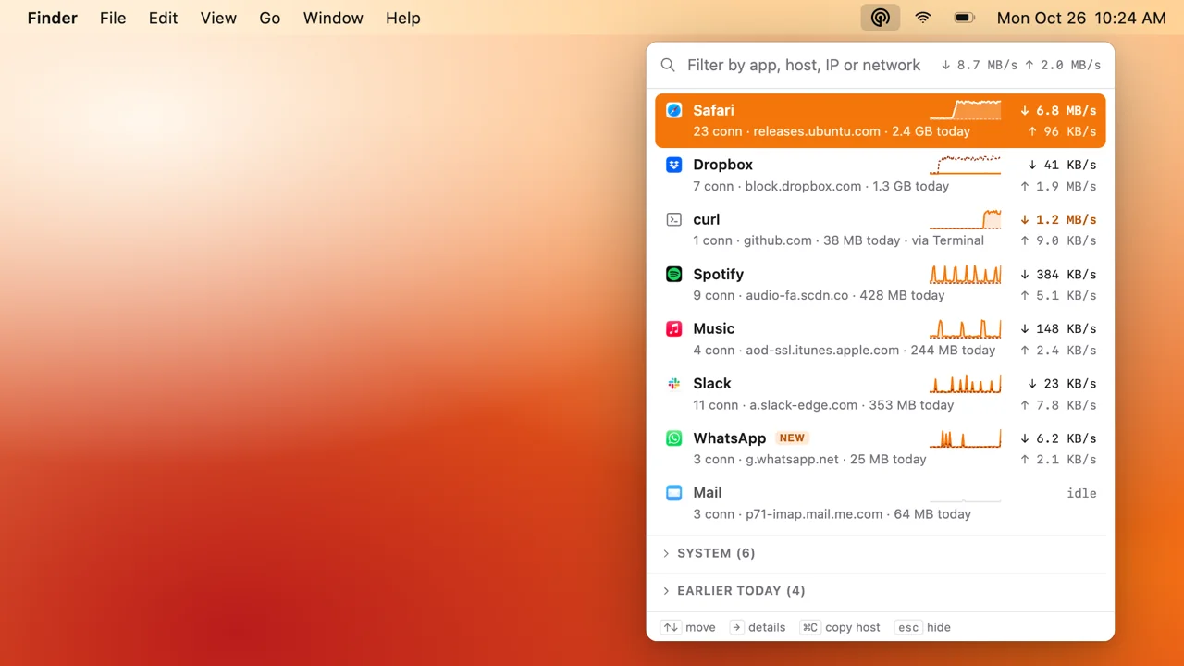The height and width of the screenshot is (666, 1184).
Task: Click the Dropbox traffic sparkline graph
Action: [x=965, y=165]
